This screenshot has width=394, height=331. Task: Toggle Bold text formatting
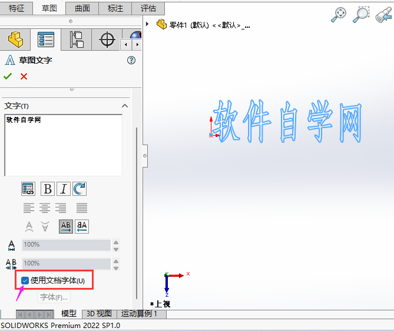(48, 189)
